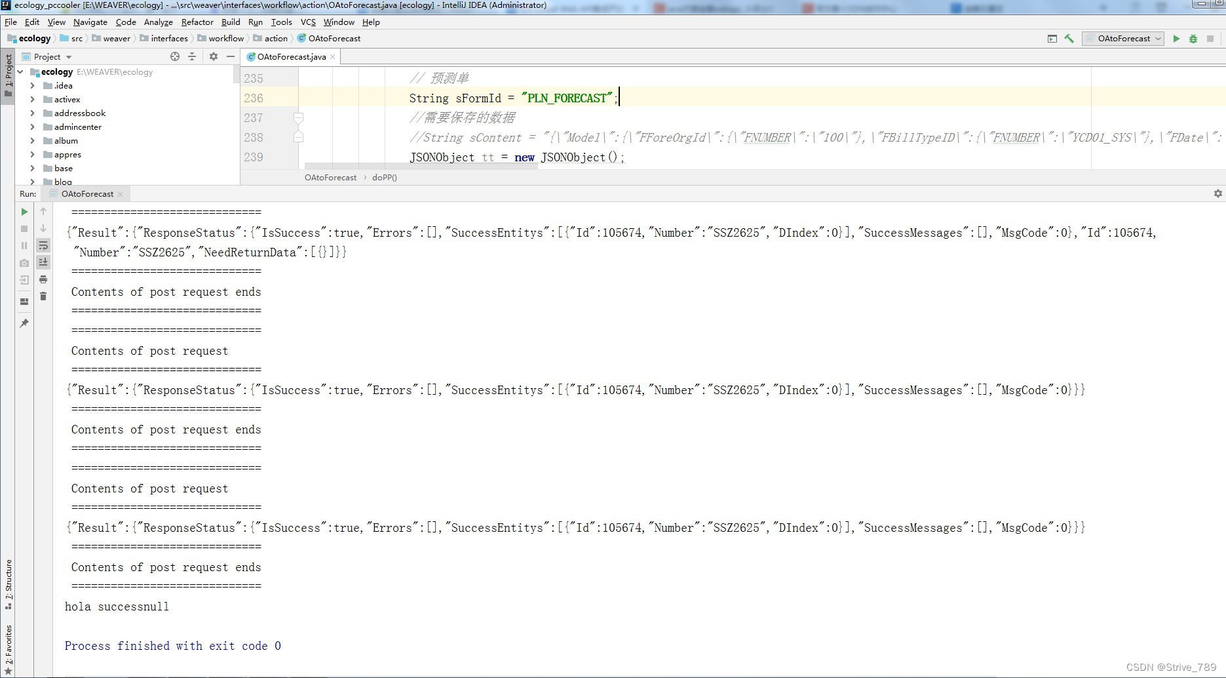Open the VCS menu

point(308,22)
